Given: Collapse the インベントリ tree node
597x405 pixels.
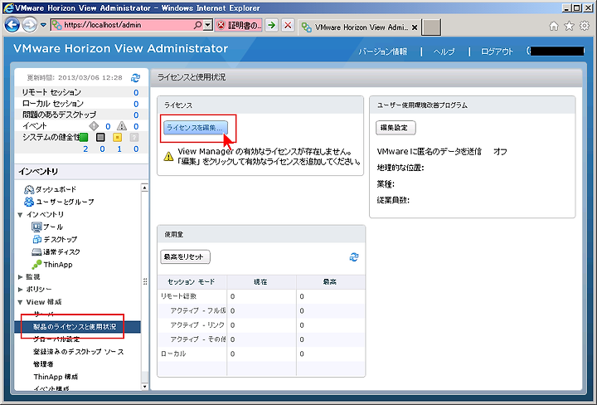Looking at the screenshot, I should click(x=20, y=215).
